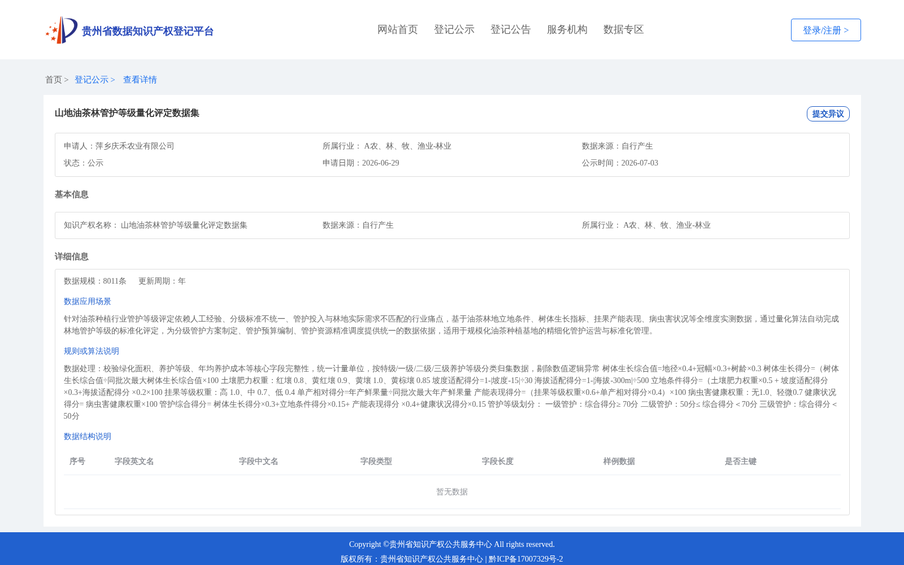Screen dimensions: 904x565
Task: Click 数据来源：自行产生 in the top info box
Action: (x=618, y=146)
